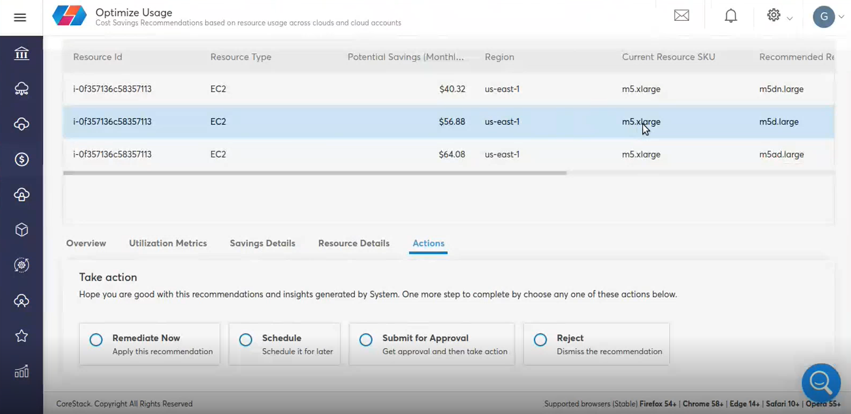Select the Schedule radio button

[x=246, y=340]
